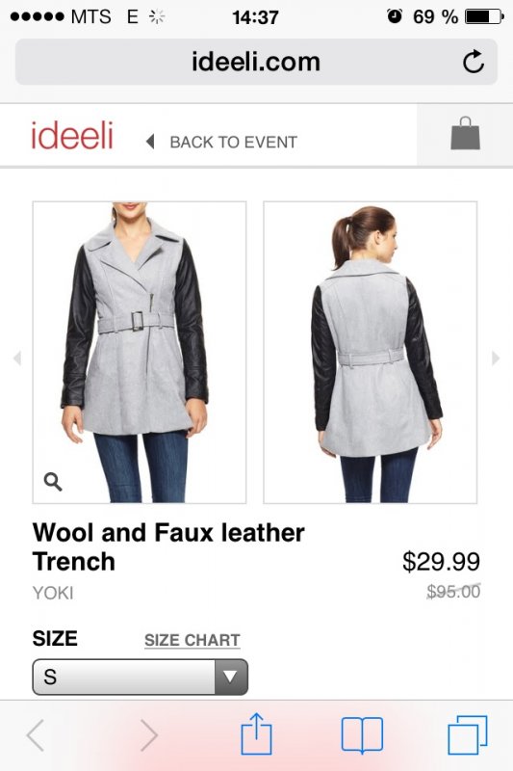The height and width of the screenshot is (771, 513).
Task: Tap the reload page icon
Action: point(474,62)
